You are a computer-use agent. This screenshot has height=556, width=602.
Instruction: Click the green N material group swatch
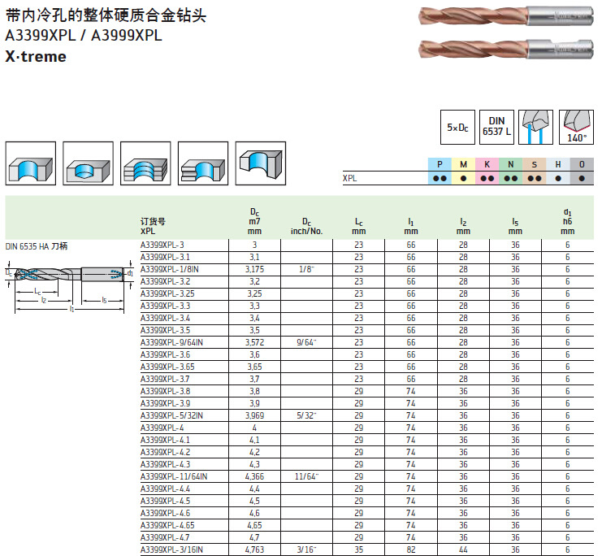point(510,165)
